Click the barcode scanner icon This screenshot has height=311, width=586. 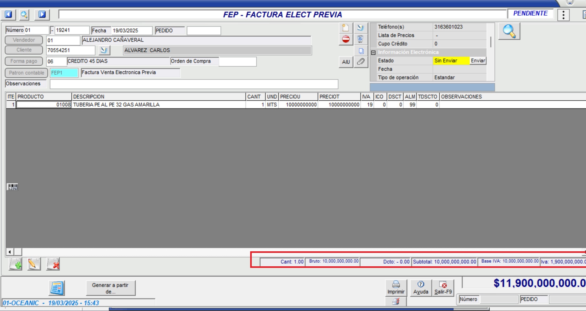tap(13, 187)
